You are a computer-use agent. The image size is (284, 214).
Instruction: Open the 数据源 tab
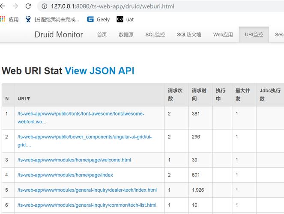pos(126,35)
